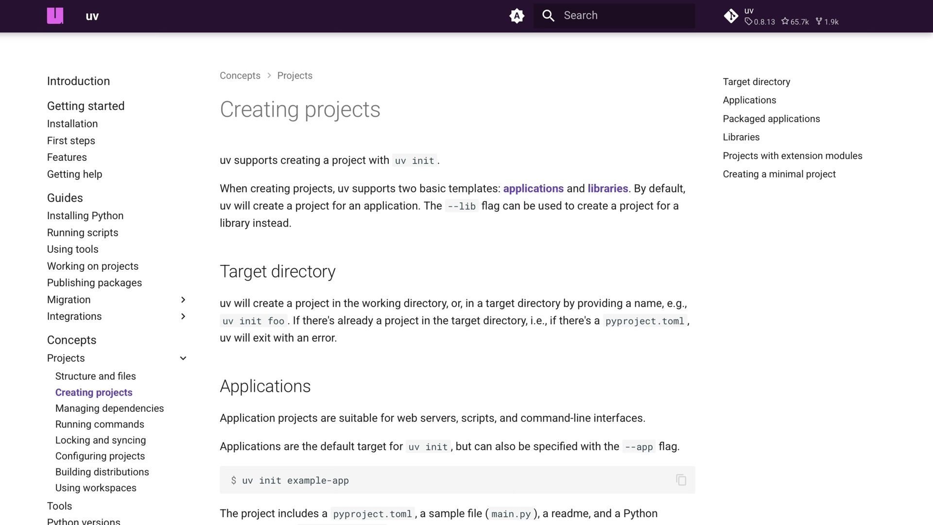Open Locking and syncing page

point(101,440)
